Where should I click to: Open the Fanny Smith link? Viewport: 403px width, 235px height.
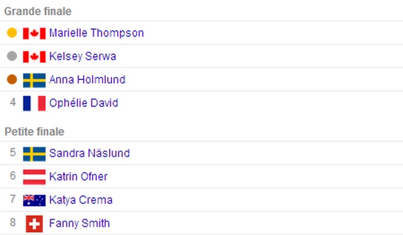click(x=79, y=223)
